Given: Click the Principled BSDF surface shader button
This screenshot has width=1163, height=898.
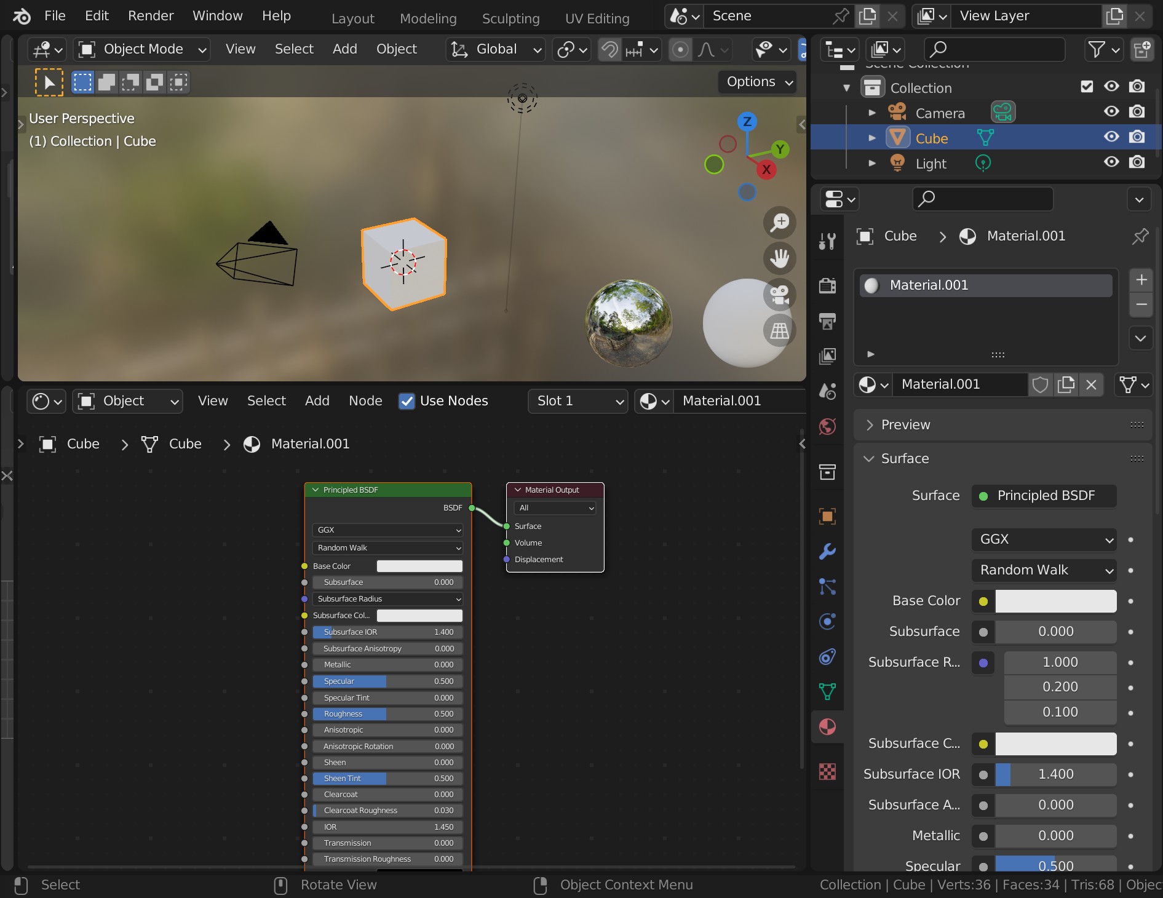Looking at the screenshot, I should coord(1044,496).
